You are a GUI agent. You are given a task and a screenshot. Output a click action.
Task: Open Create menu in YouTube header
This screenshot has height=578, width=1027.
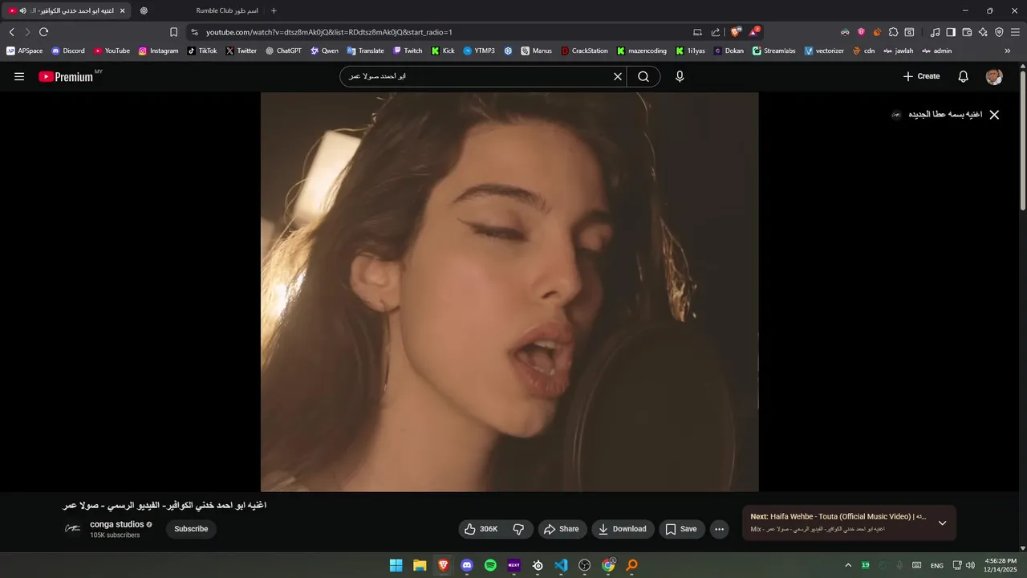(921, 76)
